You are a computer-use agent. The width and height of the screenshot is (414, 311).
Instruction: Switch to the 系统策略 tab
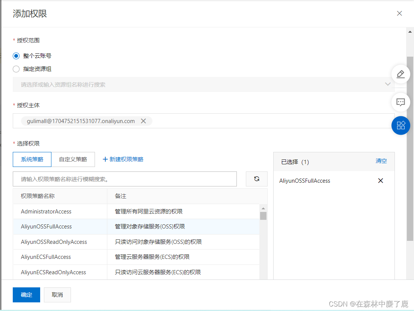pyautogui.click(x=32, y=159)
